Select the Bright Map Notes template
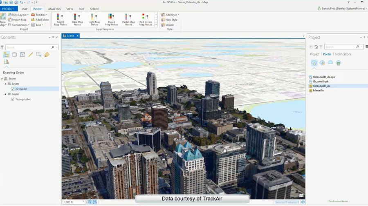Viewport: 368px width, 206px height. [x=61, y=20]
